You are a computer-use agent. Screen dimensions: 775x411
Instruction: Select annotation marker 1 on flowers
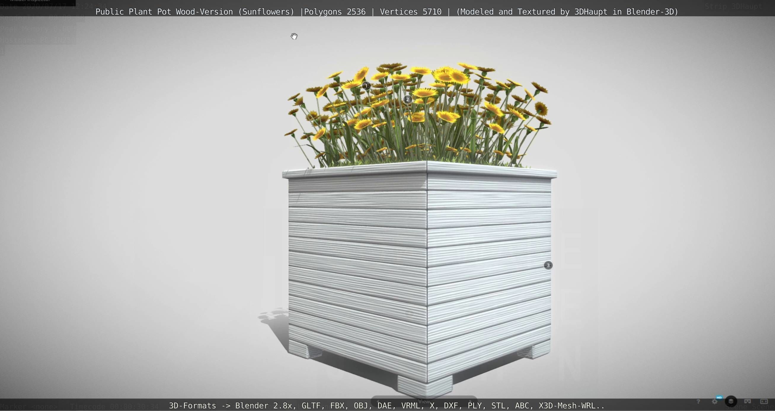click(366, 86)
